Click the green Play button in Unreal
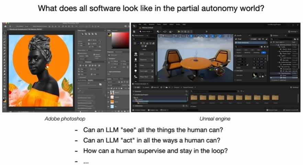 point(179,31)
